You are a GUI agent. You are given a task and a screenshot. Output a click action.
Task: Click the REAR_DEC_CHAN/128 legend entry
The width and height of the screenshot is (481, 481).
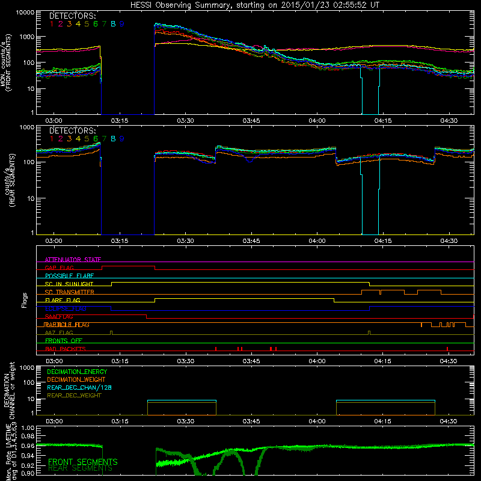point(79,387)
